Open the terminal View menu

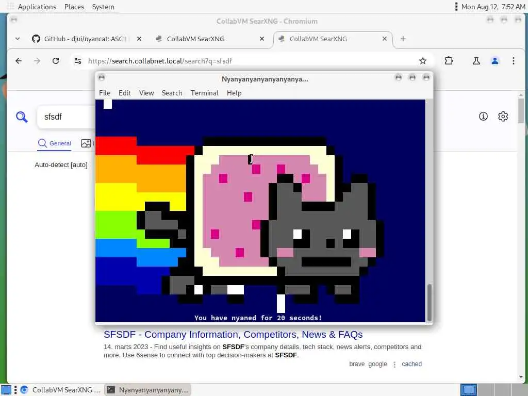[x=146, y=93]
